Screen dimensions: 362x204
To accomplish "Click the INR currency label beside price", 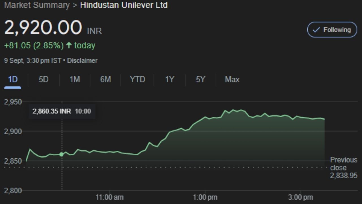I will click(x=94, y=31).
